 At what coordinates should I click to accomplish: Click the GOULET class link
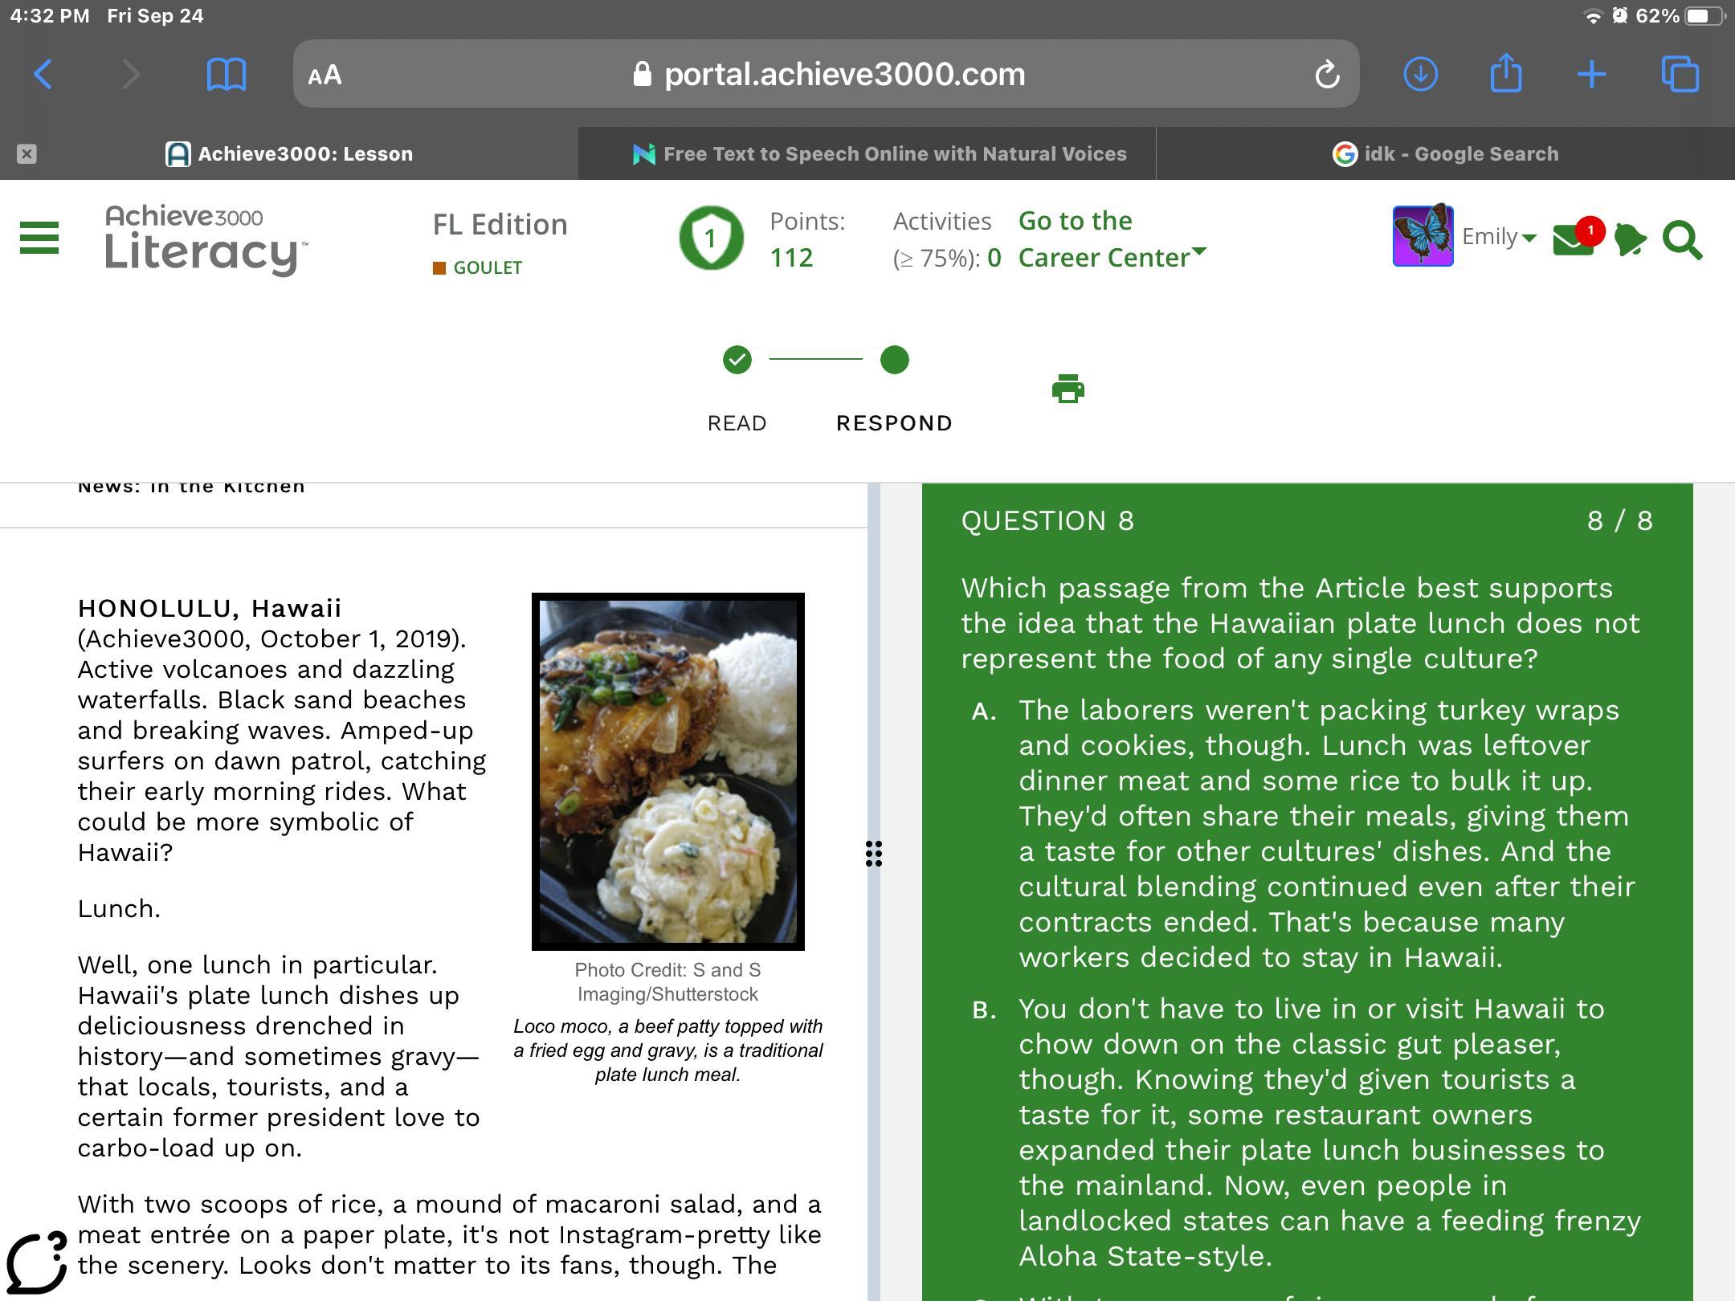[487, 267]
